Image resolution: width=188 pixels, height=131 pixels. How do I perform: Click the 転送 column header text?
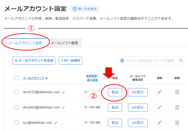coord(115,78)
